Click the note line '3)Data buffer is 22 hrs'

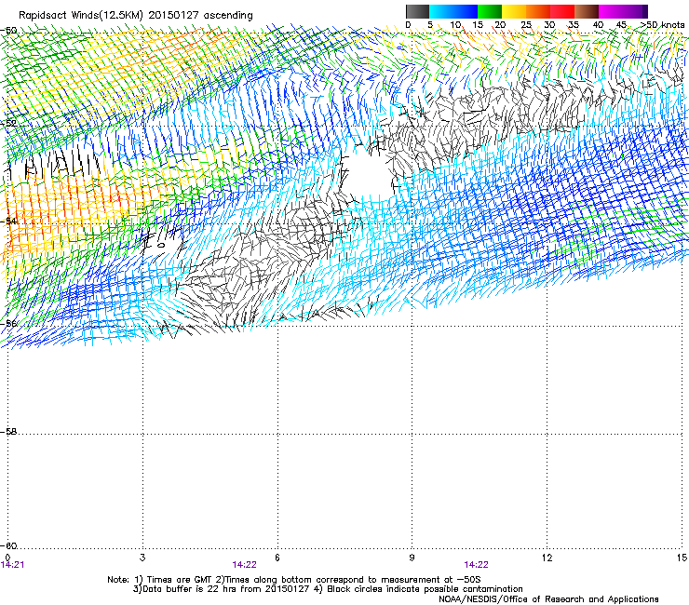[x=328, y=589]
